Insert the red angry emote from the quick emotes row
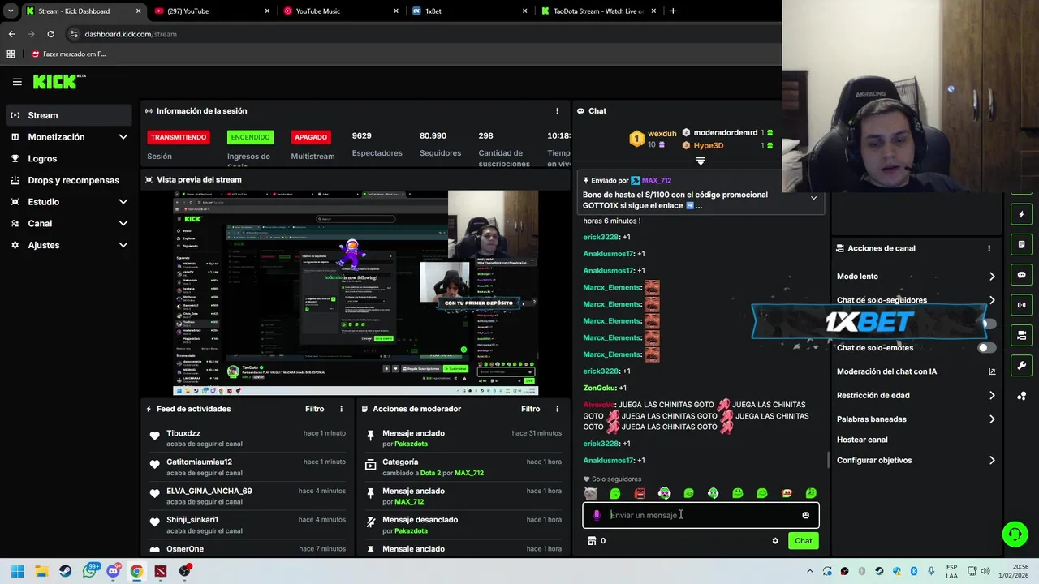The width and height of the screenshot is (1039, 584). 640,493
